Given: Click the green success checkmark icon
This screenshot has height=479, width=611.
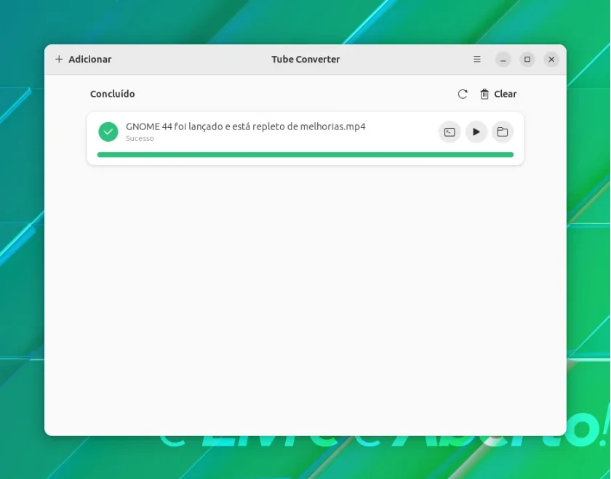Looking at the screenshot, I should coord(108,132).
